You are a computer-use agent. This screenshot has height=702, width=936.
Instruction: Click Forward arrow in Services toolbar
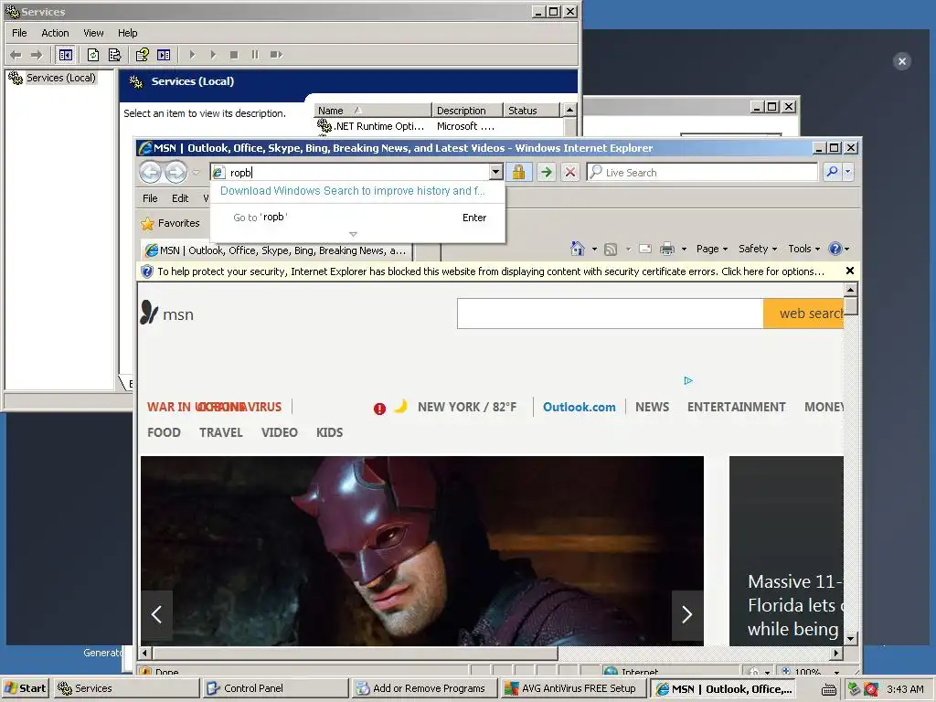(x=37, y=55)
